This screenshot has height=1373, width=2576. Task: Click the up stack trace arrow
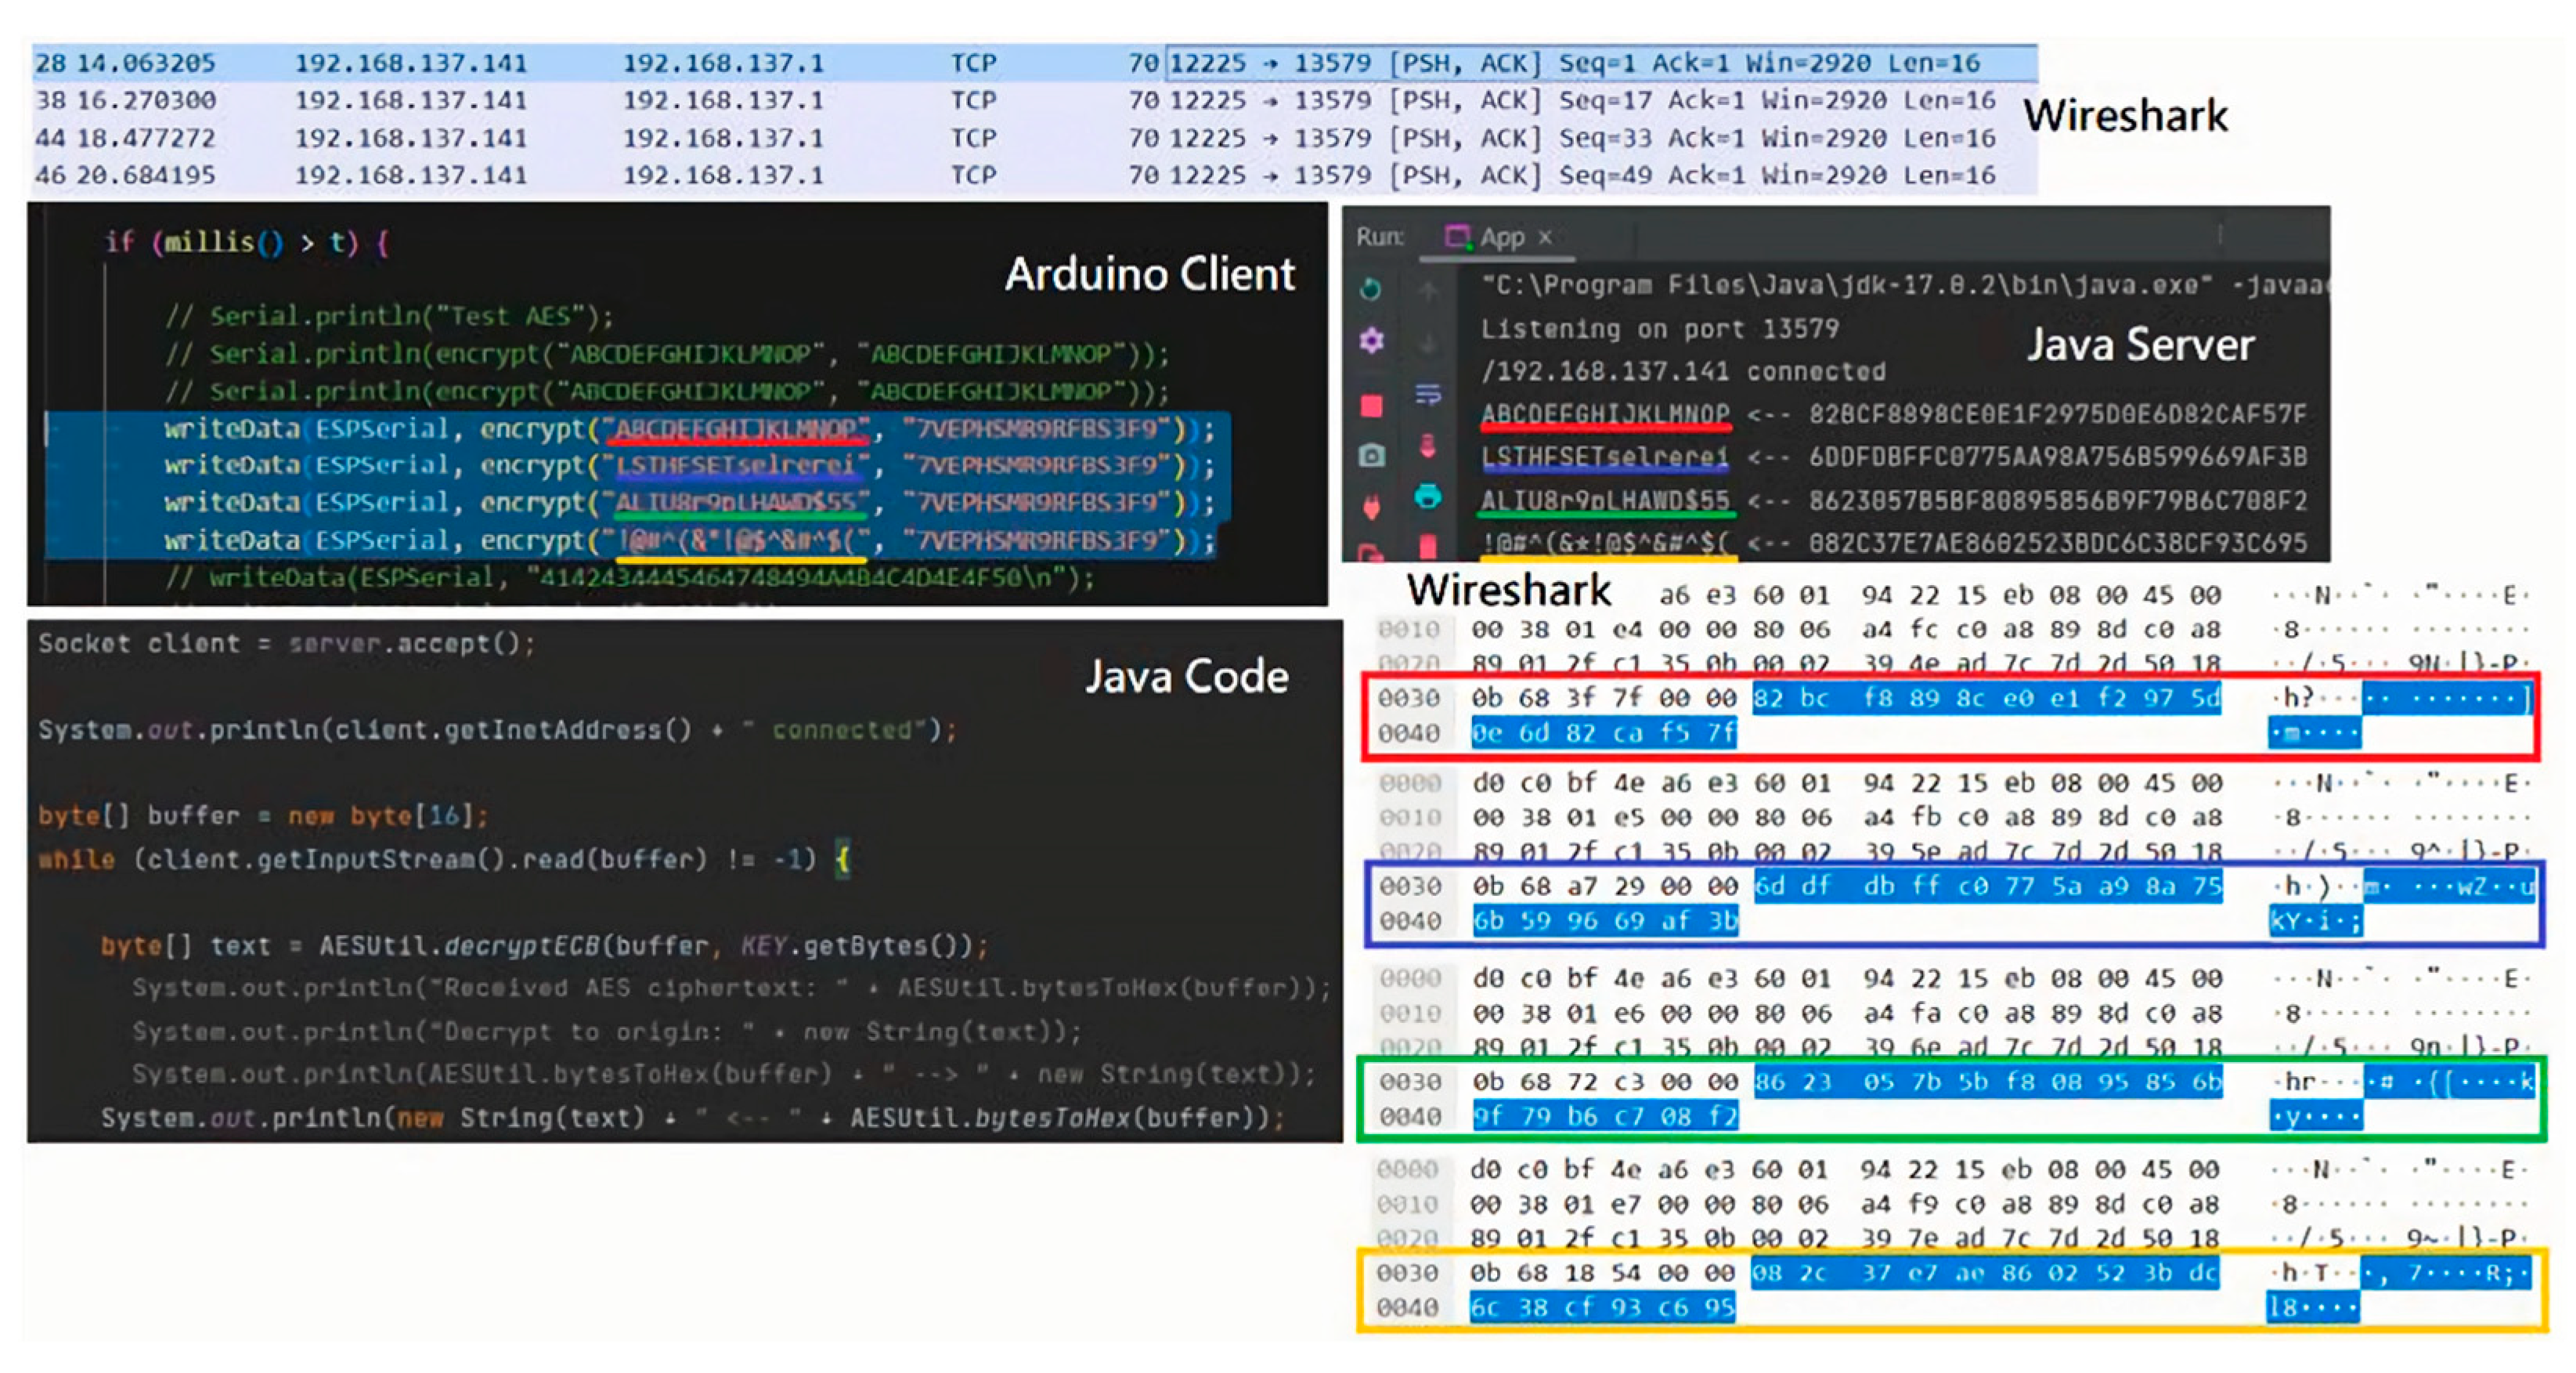1428,291
